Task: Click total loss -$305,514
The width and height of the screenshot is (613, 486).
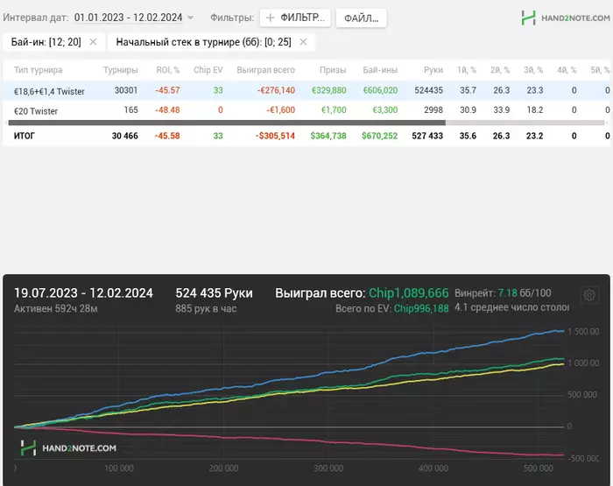Action: [x=275, y=136]
